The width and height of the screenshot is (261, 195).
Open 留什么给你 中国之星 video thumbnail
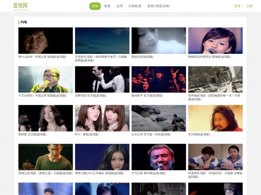click(x=45, y=40)
